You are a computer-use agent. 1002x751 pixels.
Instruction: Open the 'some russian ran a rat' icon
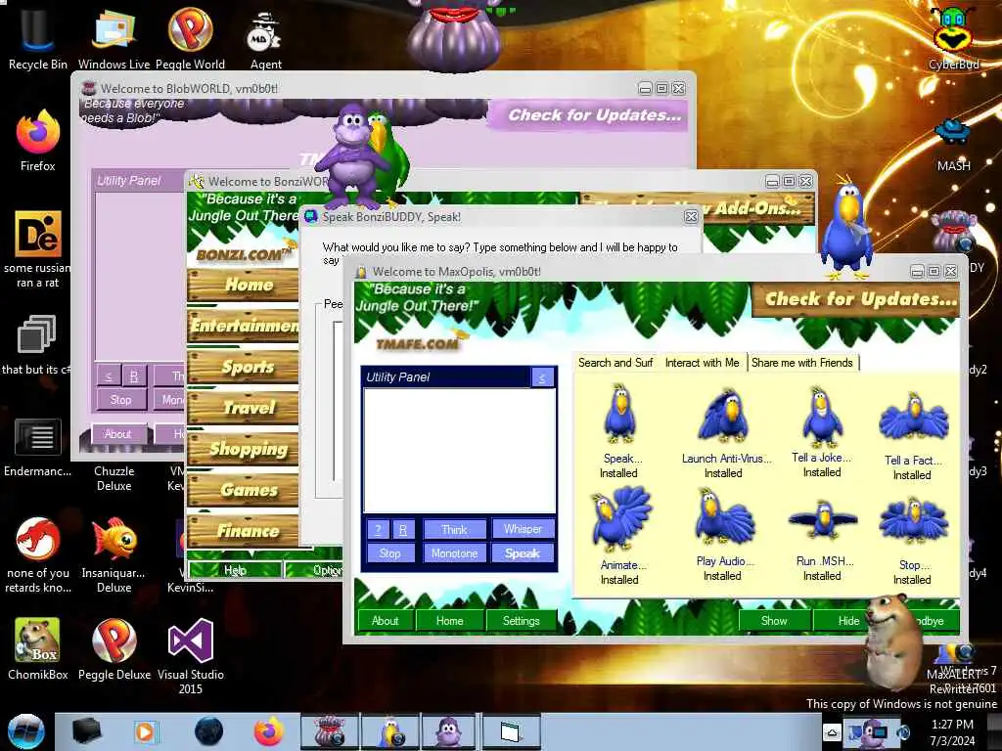(37, 249)
